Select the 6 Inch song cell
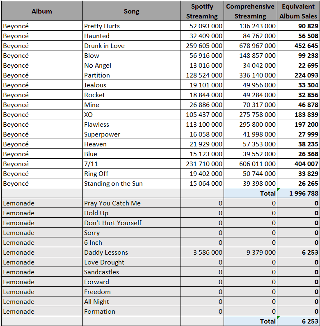The image size is (320, 326). pyautogui.click(x=132, y=242)
